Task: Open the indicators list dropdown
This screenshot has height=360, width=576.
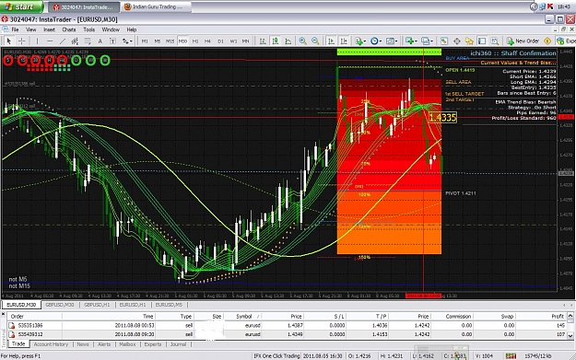Action: click(360, 41)
